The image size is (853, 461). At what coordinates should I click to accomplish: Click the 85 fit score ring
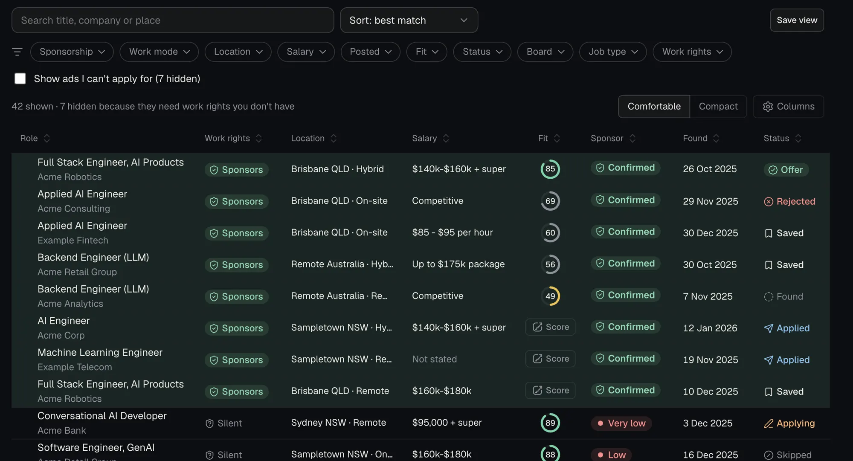550,169
